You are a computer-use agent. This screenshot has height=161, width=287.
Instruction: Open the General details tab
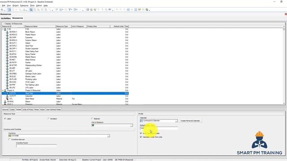5,110
